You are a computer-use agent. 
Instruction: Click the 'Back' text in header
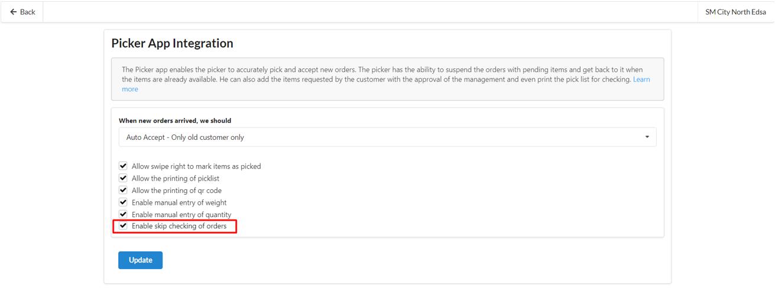28,12
